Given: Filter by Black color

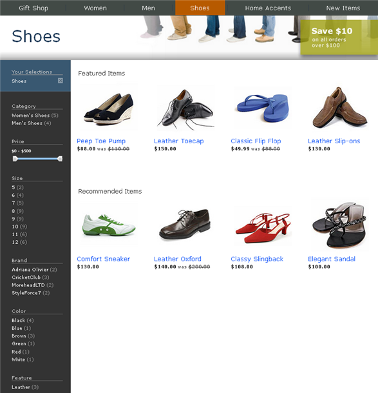Looking at the screenshot, I should [23, 321].
